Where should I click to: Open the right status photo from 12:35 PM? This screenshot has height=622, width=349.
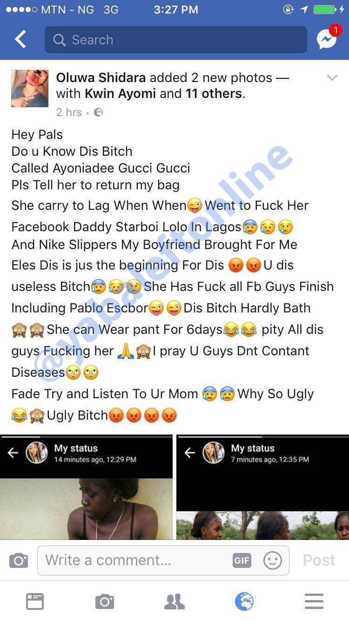tap(263, 487)
